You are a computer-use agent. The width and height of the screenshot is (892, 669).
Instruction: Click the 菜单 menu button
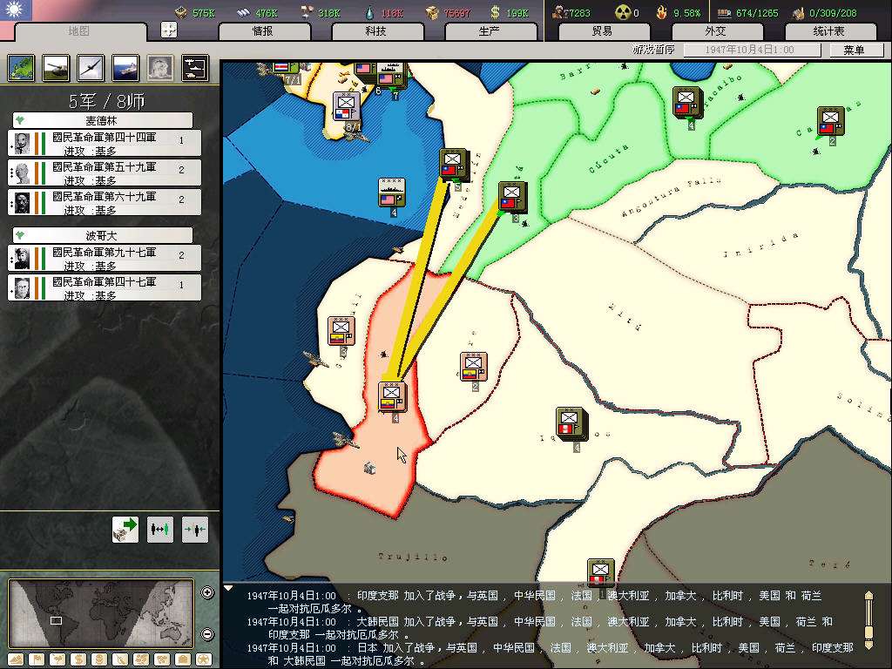tap(853, 51)
